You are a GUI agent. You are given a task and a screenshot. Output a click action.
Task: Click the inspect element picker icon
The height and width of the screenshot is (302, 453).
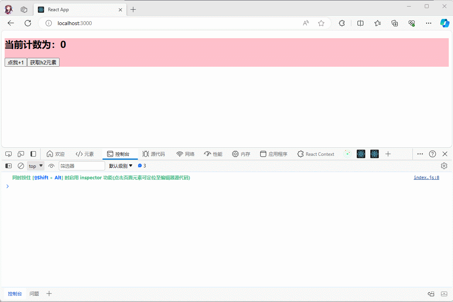pos(9,154)
